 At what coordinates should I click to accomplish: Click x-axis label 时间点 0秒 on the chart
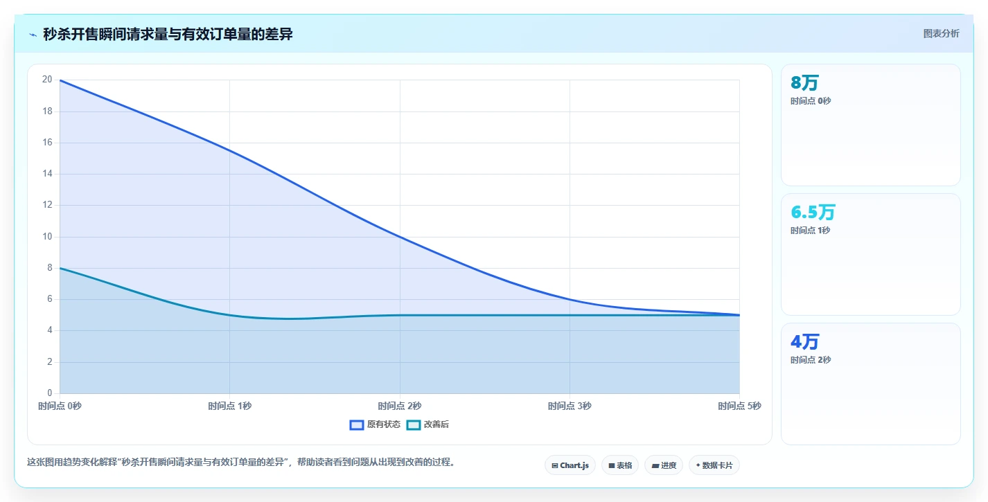click(60, 406)
